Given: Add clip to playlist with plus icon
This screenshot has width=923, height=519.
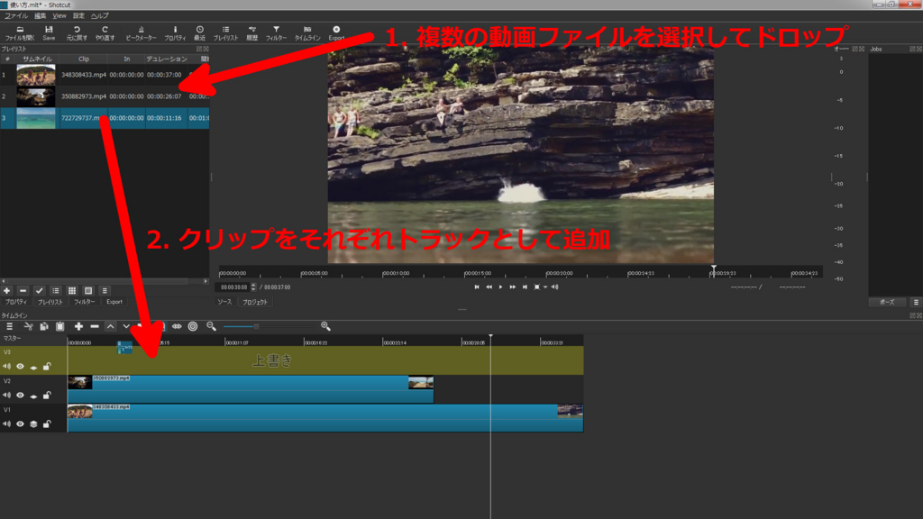Looking at the screenshot, I should click(7, 291).
